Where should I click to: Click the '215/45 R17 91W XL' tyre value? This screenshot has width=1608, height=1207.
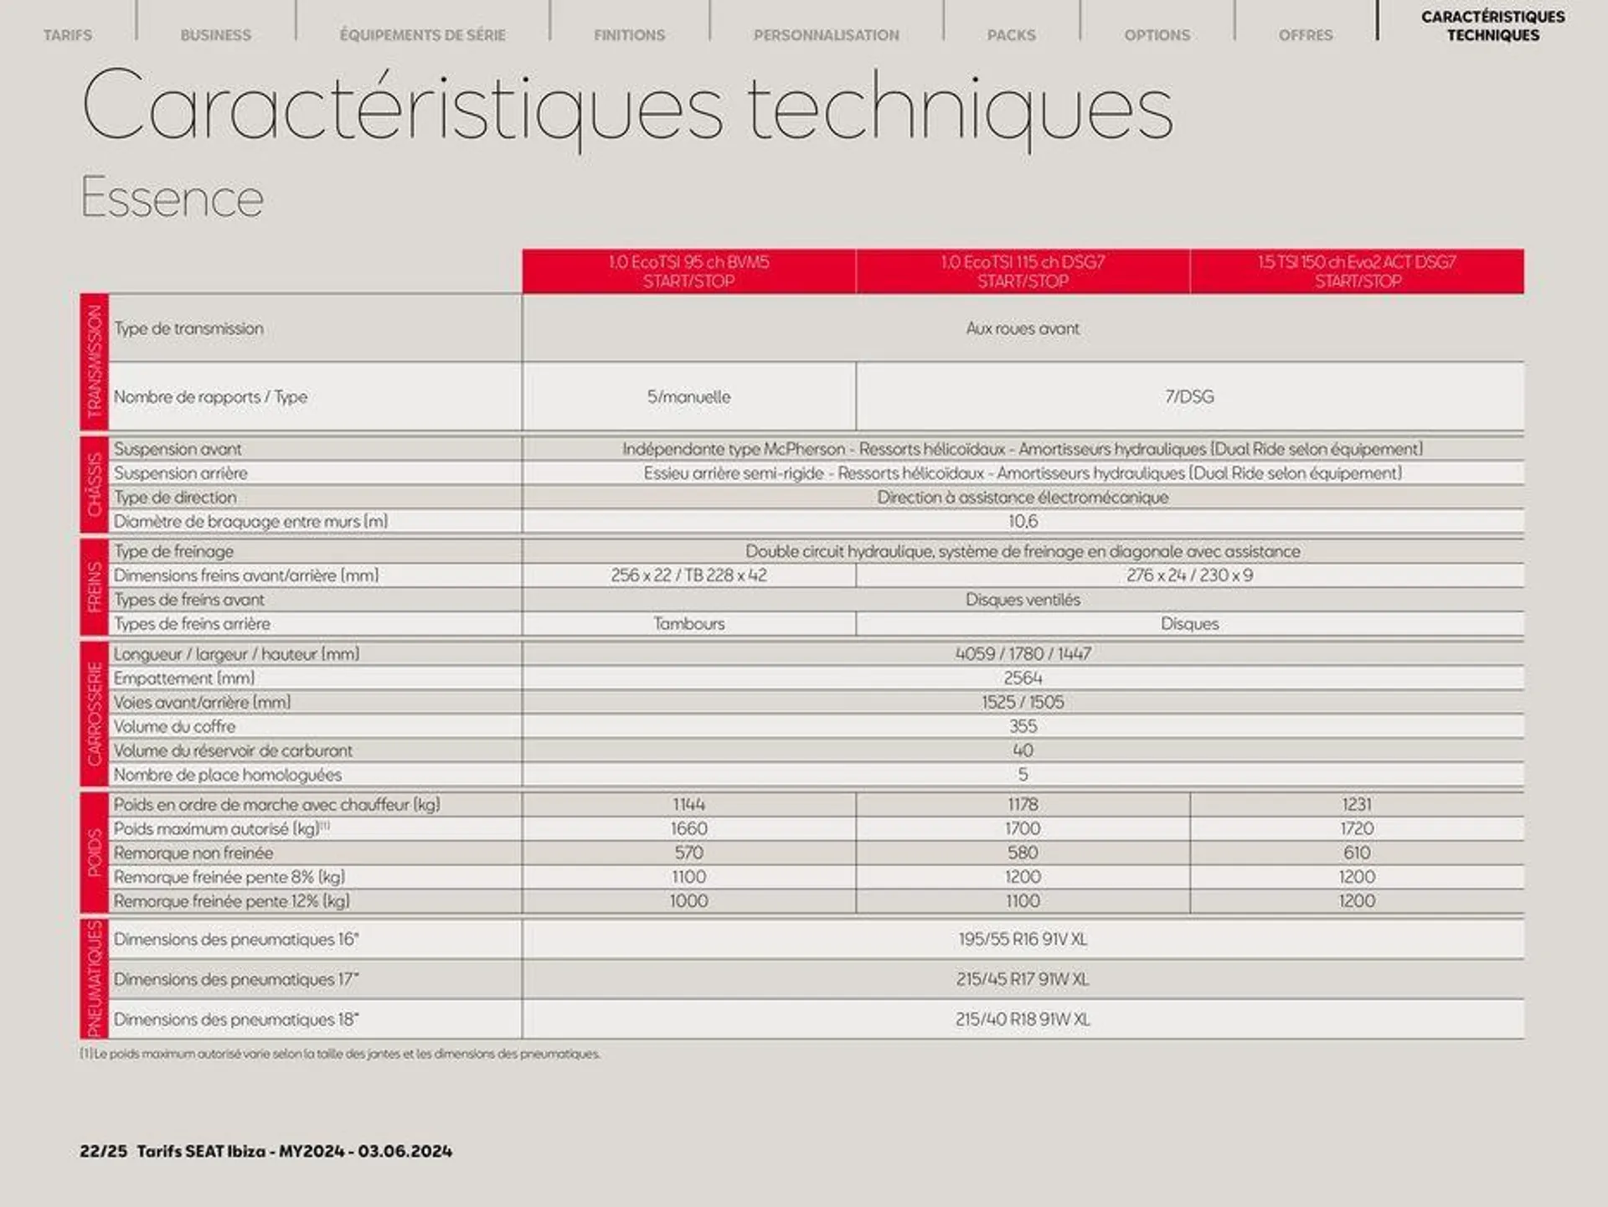(1023, 979)
